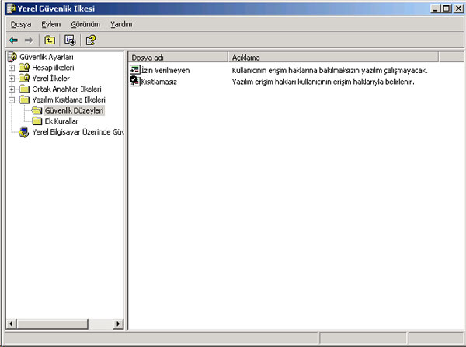Select the Güvenlik Düzeyleri tree label
This screenshot has height=347, width=466.
tap(75, 110)
